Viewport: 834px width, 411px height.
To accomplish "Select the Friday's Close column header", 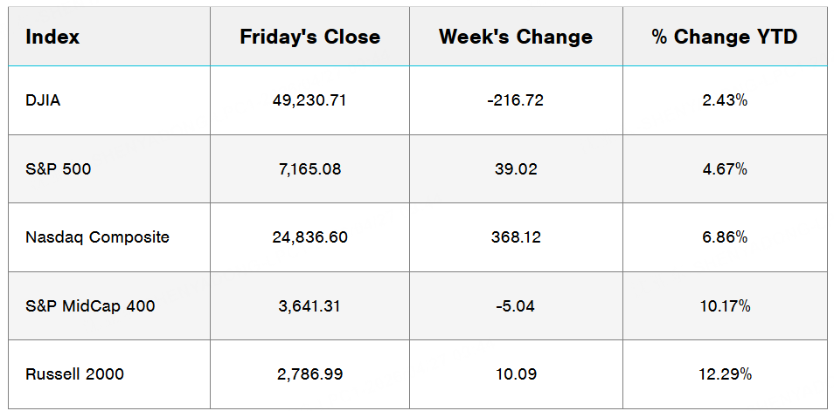I will (309, 37).
